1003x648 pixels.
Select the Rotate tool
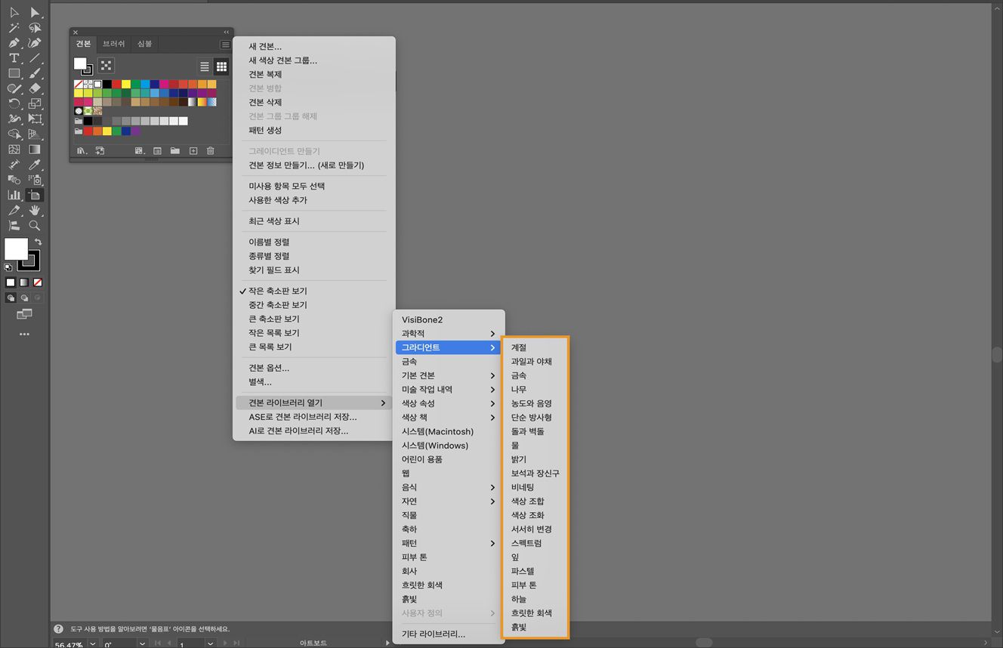pos(14,103)
